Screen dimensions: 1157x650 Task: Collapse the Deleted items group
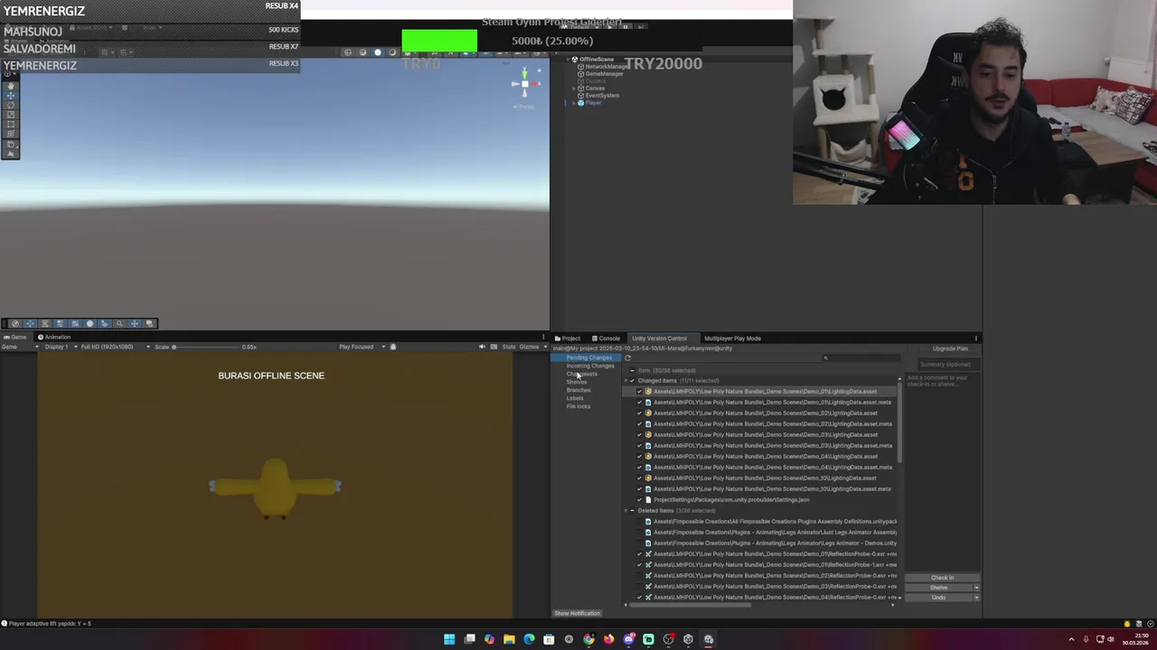[x=625, y=511]
